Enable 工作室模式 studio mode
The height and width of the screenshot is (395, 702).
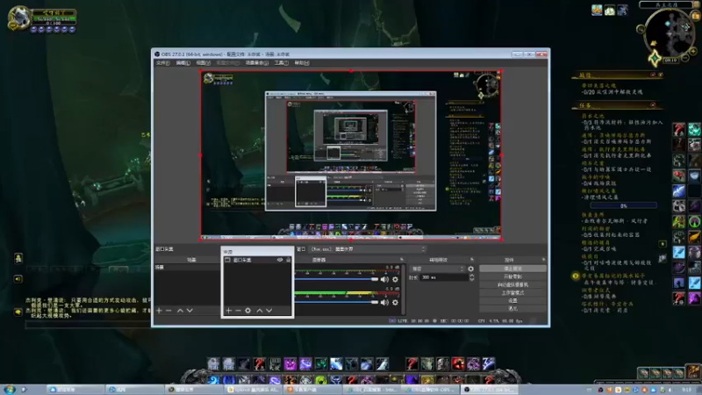pos(512,293)
